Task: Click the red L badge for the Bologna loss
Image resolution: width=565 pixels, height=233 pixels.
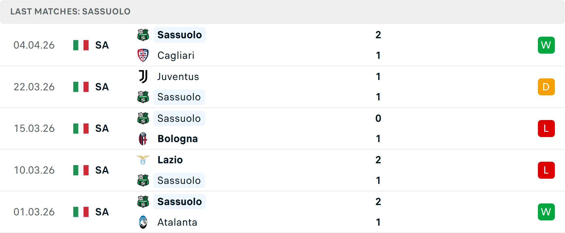Action: pyautogui.click(x=546, y=128)
